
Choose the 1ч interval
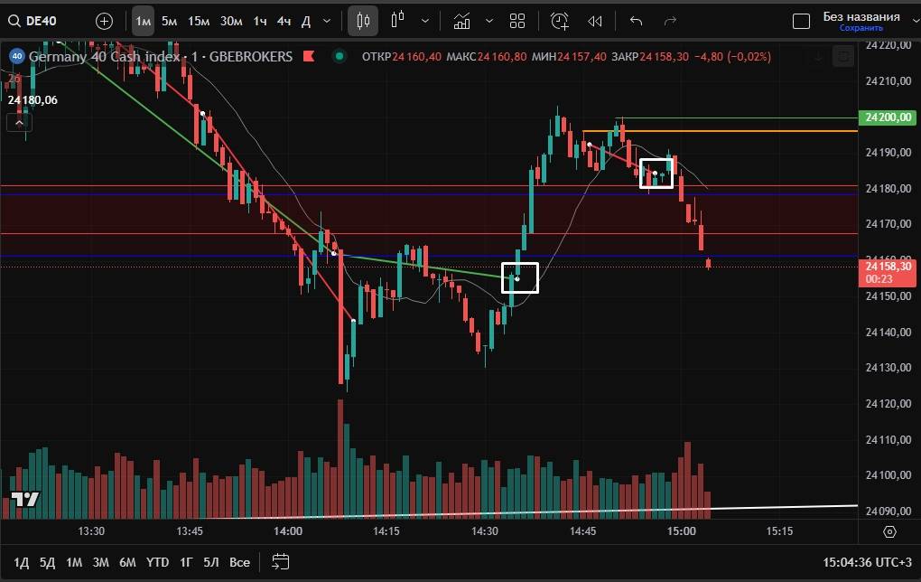pos(260,22)
